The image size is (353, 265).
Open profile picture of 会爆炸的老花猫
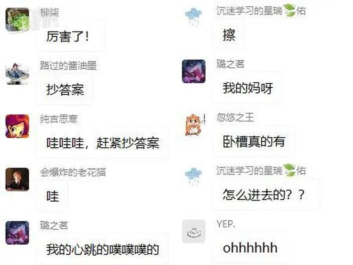point(17,179)
